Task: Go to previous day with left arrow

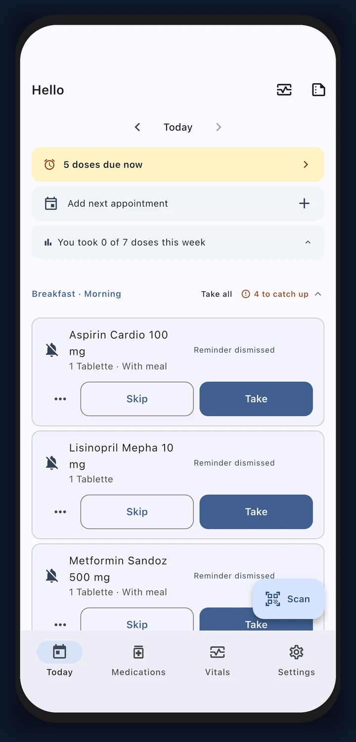Action: point(137,127)
